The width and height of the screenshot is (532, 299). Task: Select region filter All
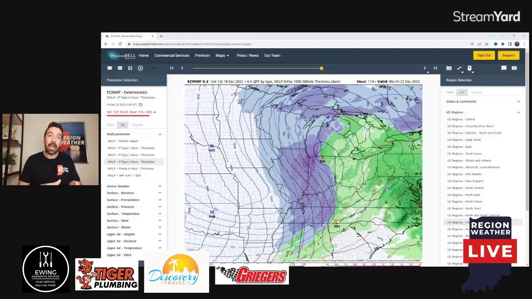click(x=461, y=92)
